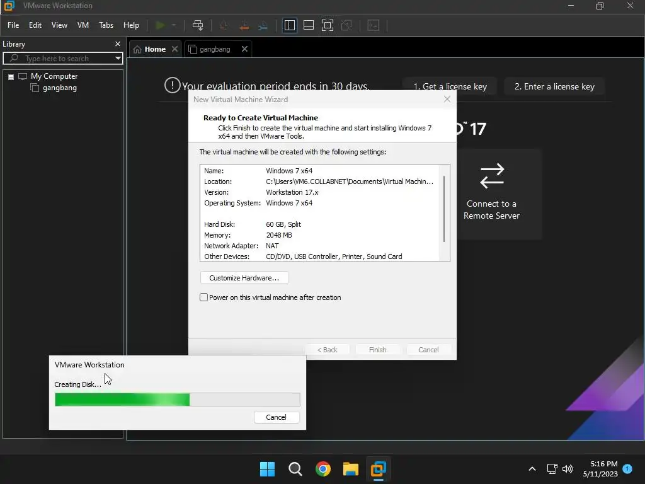
Task: Open the Edit menu
Action: pos(35,25)
